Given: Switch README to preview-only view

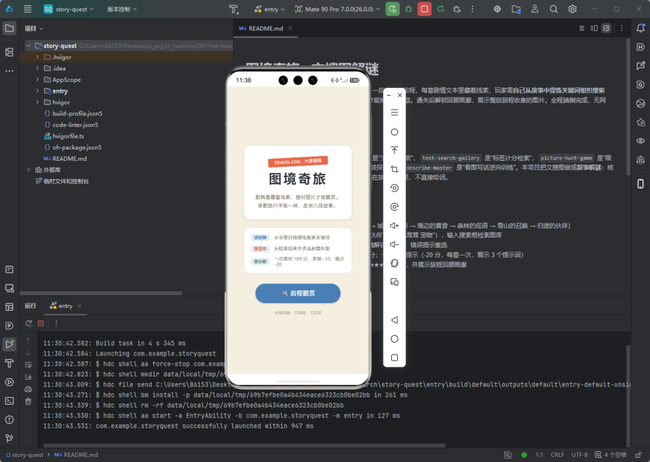Looking at the screenshot, I should pos(607,28).
